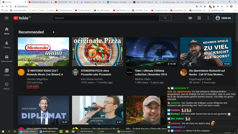Click the Mellow Vibes channel name
Screen dimensions: 238x134
(x=143, y=79)
